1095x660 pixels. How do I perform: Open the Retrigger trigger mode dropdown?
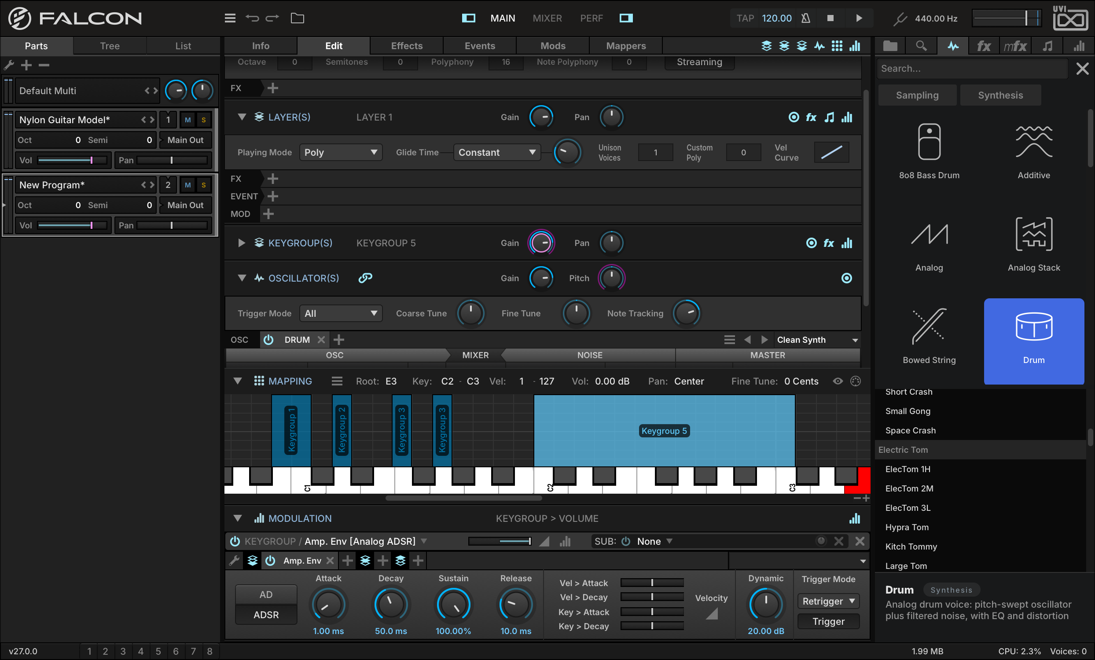pos(828,601)
